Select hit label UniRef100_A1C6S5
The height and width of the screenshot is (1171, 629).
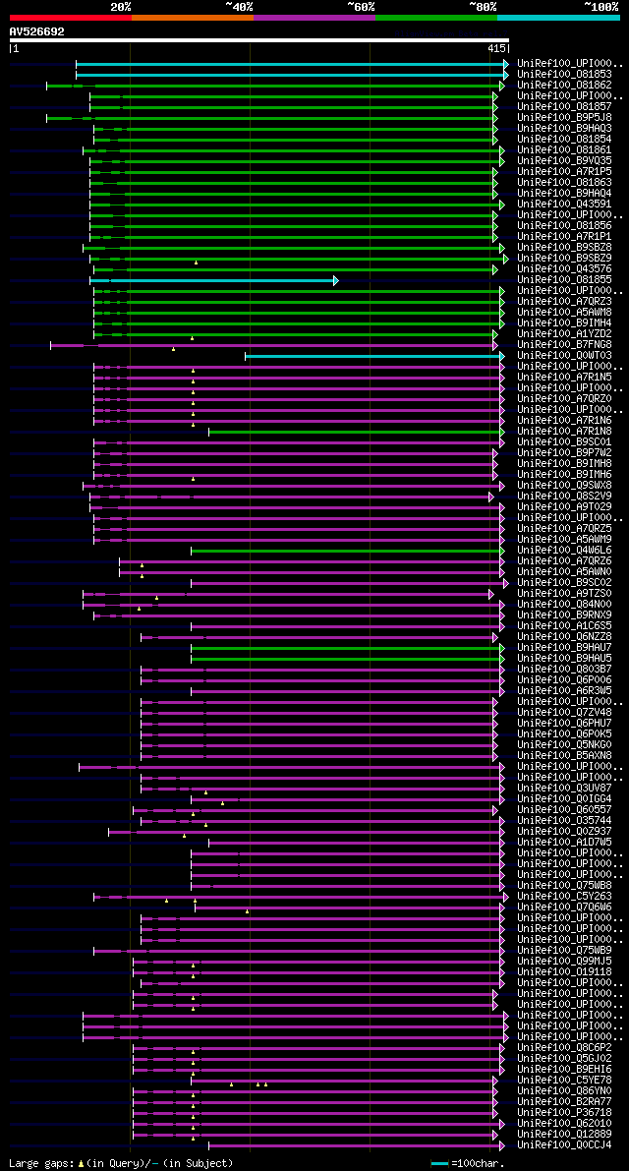click(564, 626)
